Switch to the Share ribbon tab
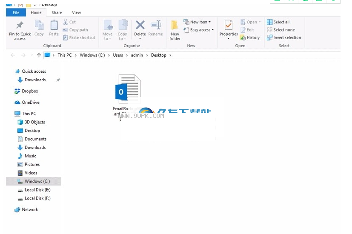The height and width of the screenshot is (234, 352). click(x=57, y=13)
